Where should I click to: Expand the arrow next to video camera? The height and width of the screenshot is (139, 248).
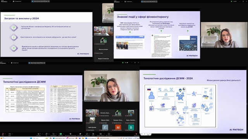point(12,134)
